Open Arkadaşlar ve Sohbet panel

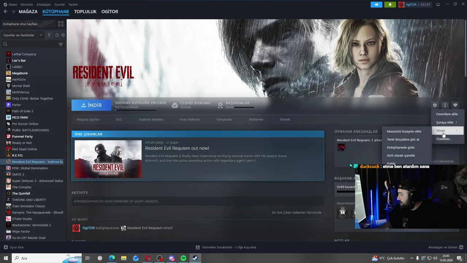pyautogui.click(x=445, y=247)
